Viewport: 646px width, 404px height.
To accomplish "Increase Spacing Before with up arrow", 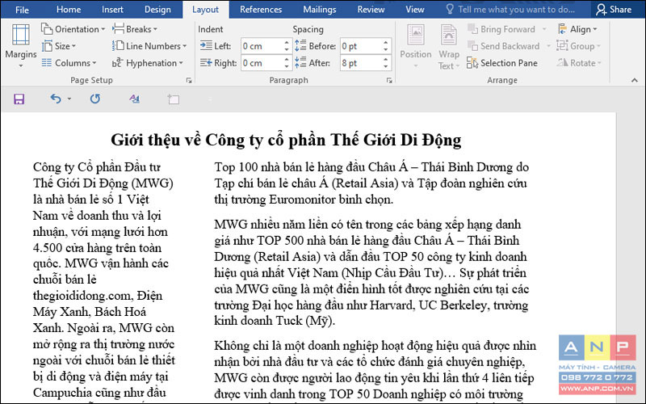I will tap(386, 43).
